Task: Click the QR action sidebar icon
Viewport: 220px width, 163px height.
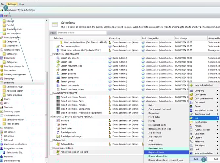Action: tap(2, 136)
